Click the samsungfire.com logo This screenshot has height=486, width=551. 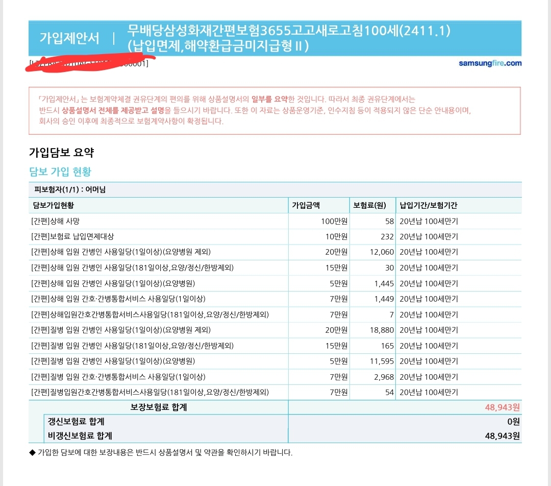(x=490, y=63)
